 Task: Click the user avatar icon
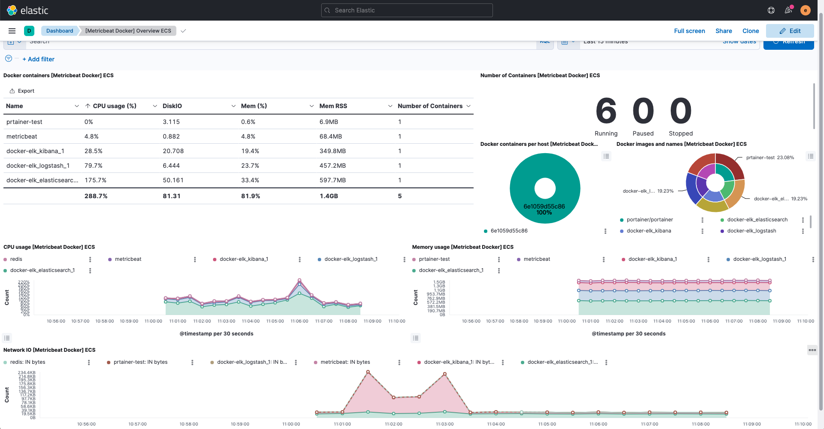[x=806, y=10]
